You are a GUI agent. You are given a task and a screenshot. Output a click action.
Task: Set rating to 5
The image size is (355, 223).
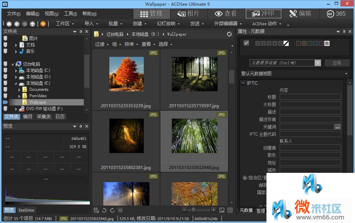point(280,43)
